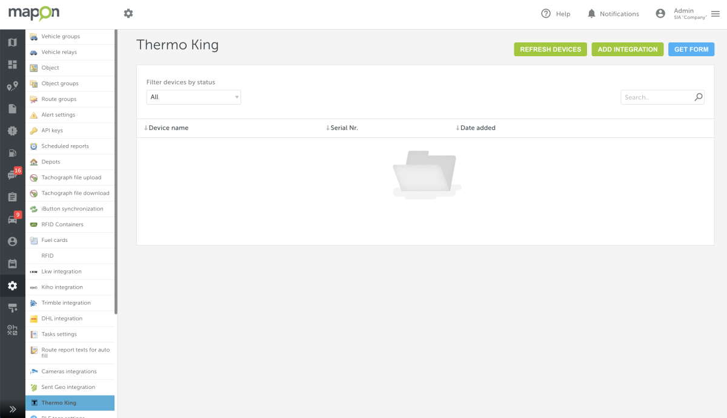This screenshot has width=727, height=418.
Task: Click the search magnifier icon
Action: (698, 97)
